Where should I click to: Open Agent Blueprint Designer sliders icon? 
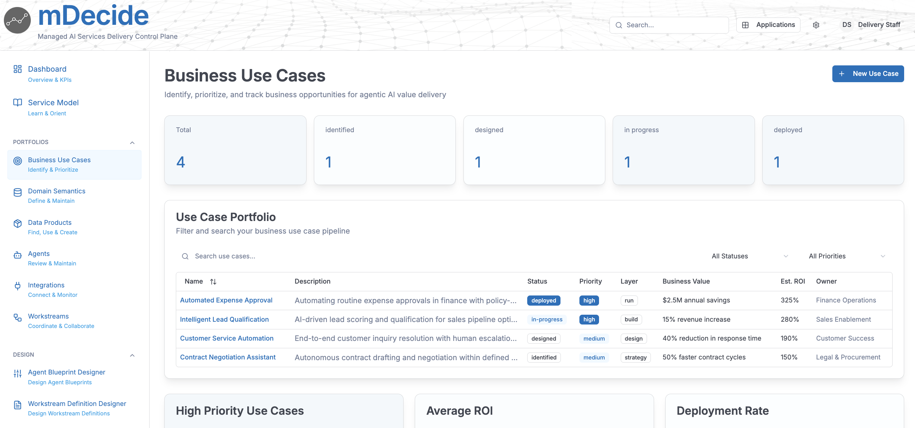click(18, 373)
